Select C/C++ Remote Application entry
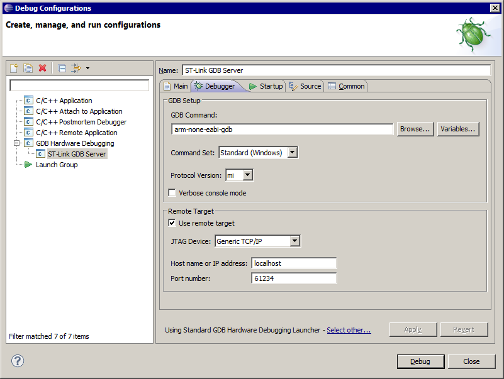504x379 pixels. [x=77, y=133]
